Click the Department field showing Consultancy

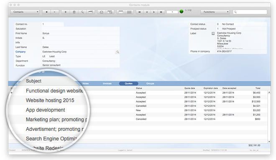[80, 61]
